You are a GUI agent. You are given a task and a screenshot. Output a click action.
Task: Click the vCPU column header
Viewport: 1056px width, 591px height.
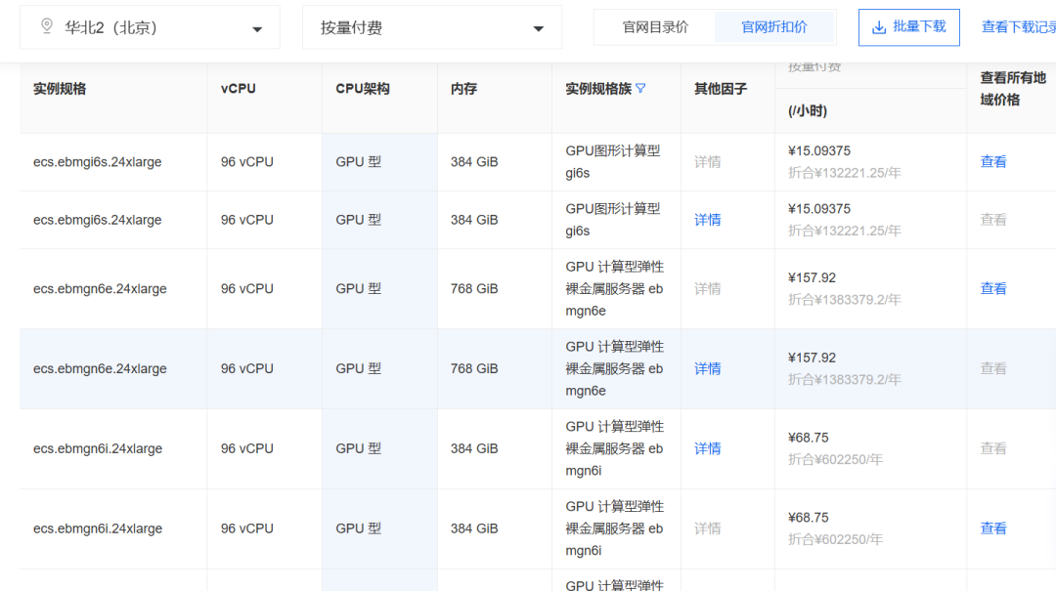tap(239, 89)
